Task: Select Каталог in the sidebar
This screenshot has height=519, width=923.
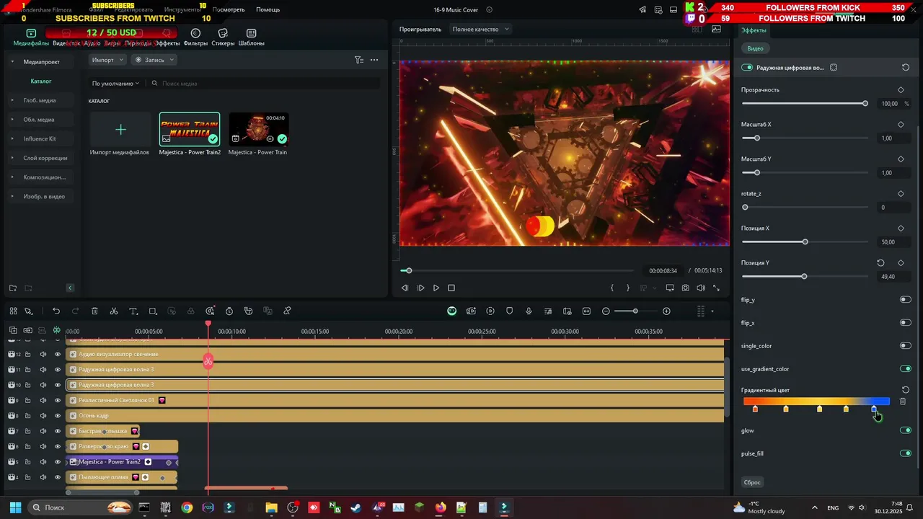Action: coord(41,81)
